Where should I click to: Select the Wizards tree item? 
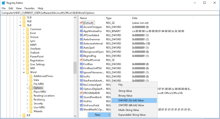click(x=38, y=111)
